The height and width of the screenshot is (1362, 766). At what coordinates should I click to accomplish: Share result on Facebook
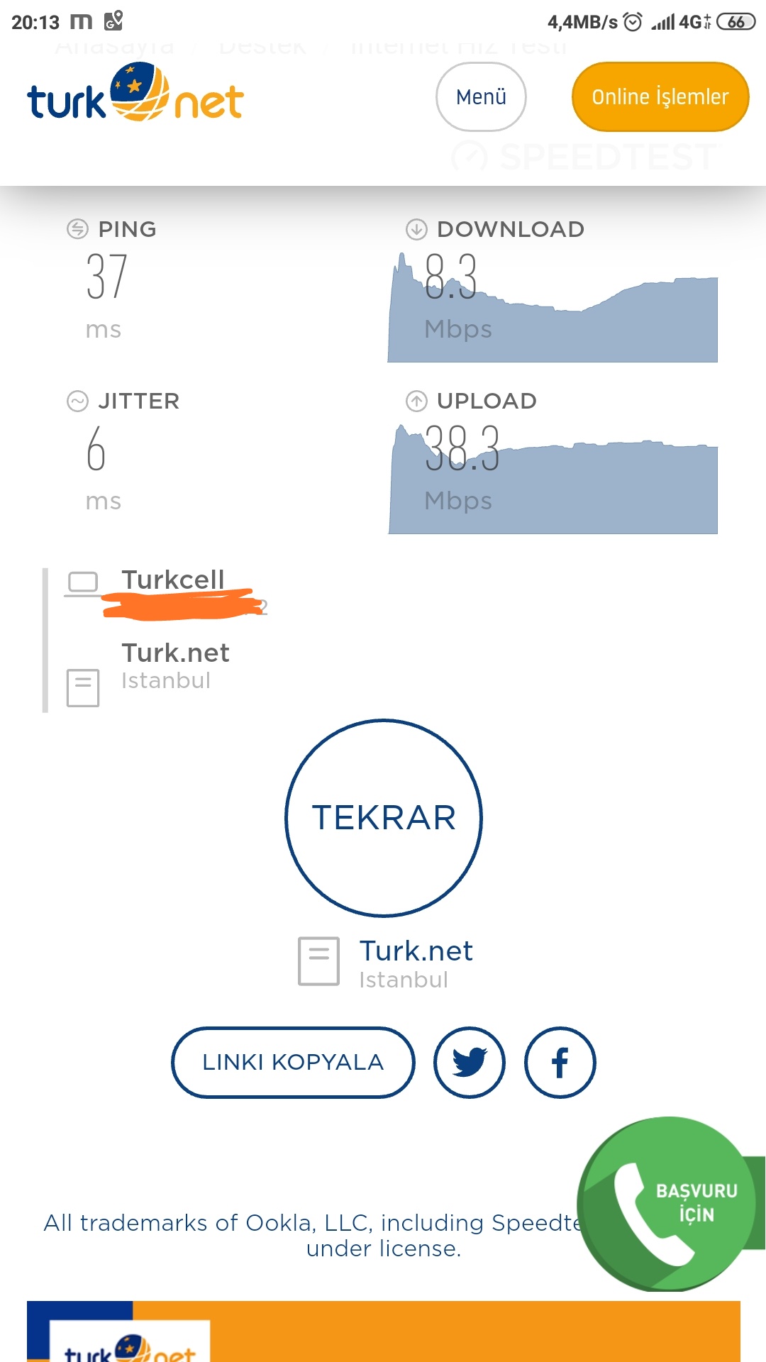point(560,1062)
